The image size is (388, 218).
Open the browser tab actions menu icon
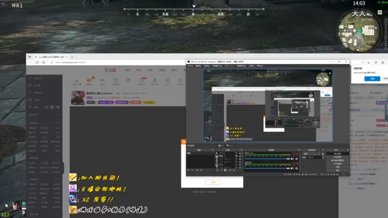[x=30, y=57]
